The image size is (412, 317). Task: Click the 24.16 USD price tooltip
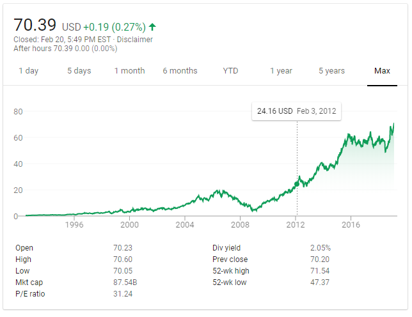tap(296, 111)
